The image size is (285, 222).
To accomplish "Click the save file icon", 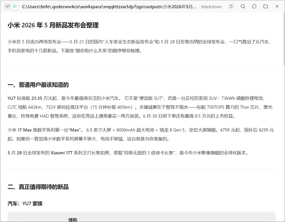I will (231, 7).
